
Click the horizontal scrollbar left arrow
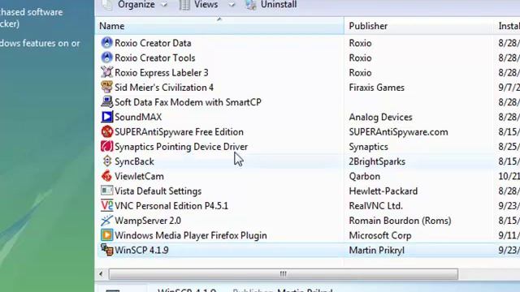tap(101, 274)
